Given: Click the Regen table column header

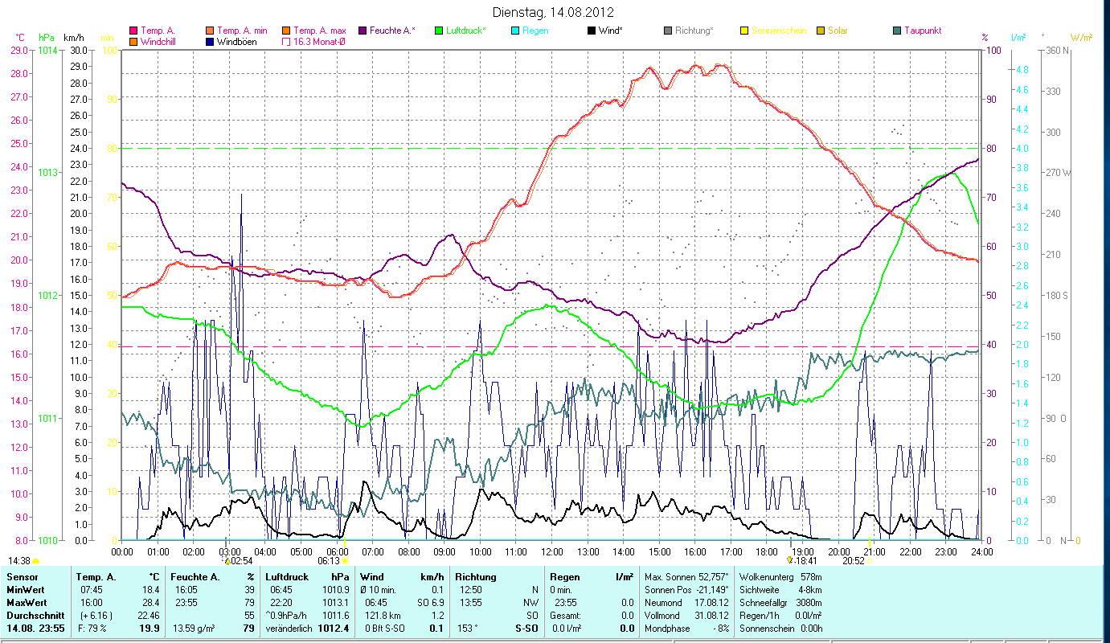Looking at the screenshot, I should (564, 577).
